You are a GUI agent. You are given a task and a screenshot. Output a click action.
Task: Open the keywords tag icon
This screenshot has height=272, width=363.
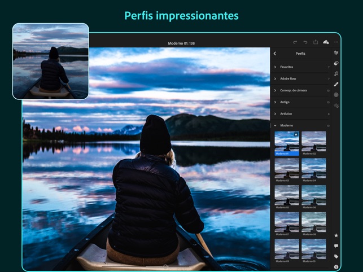tap(336, 256)
